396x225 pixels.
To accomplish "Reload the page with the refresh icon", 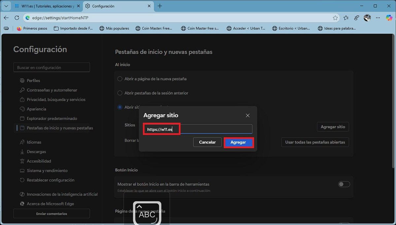I will tap(17, 18).
